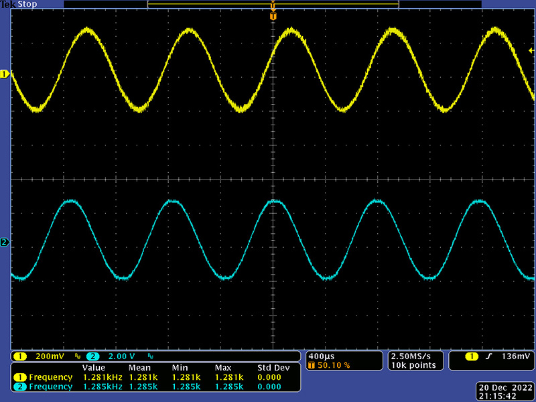Click the 50.10 % trigger position value
The image size is (536, 402).
[x=334, y=365]
